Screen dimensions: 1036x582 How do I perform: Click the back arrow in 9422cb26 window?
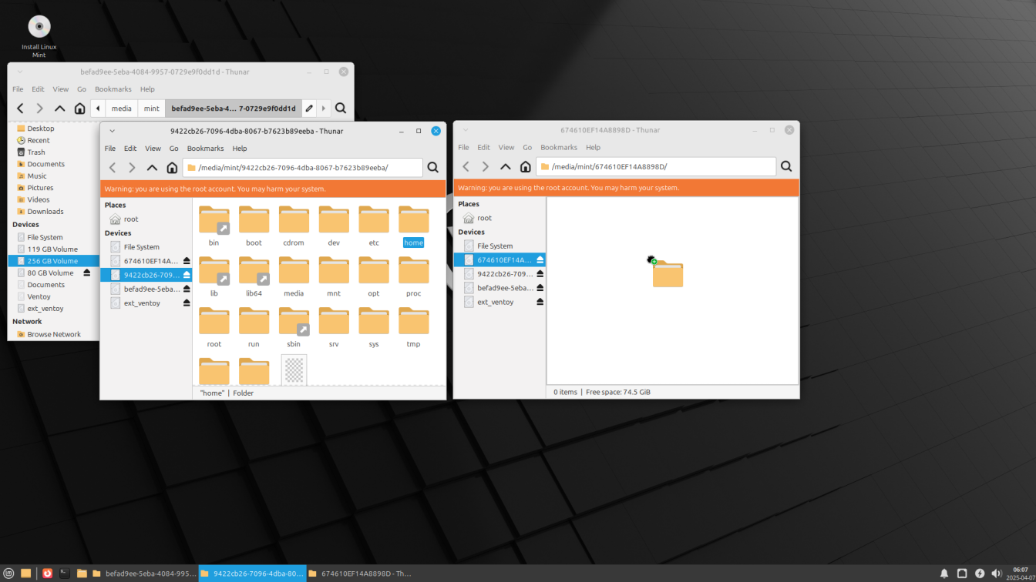(113, 167)
